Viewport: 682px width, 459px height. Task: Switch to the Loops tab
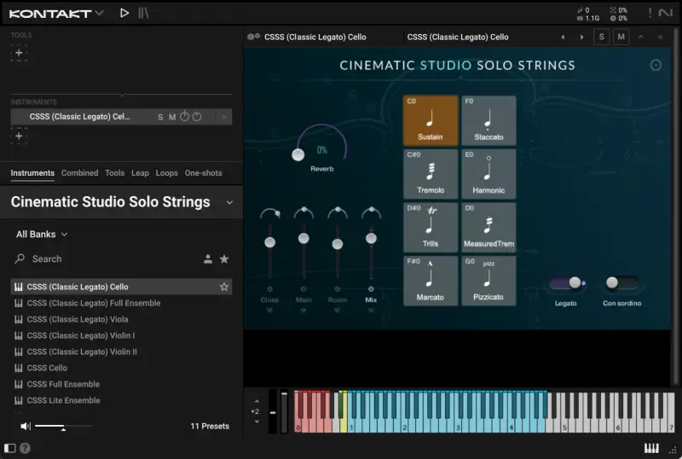coord(166,173)
